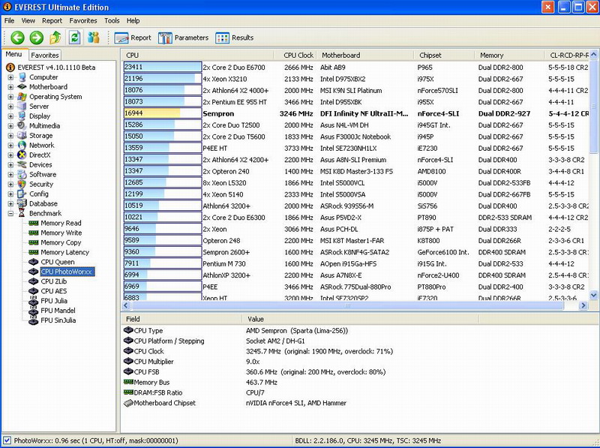Select the Multimedia icon in tree

pos(22,125)
